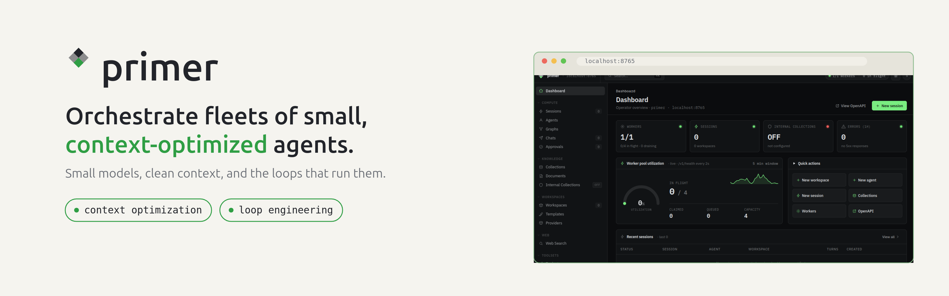Click New workspace quick action
Viewport: 949px width, 296px height.
tap(819, 180)
